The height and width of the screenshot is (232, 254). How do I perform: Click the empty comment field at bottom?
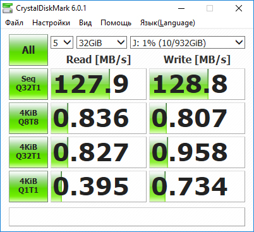[127, 217]
